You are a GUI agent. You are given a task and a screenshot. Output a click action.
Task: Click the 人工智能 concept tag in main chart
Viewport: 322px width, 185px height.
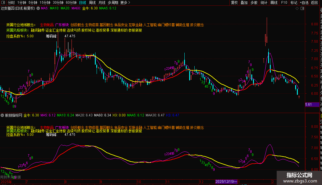click(x=150, y=25)
